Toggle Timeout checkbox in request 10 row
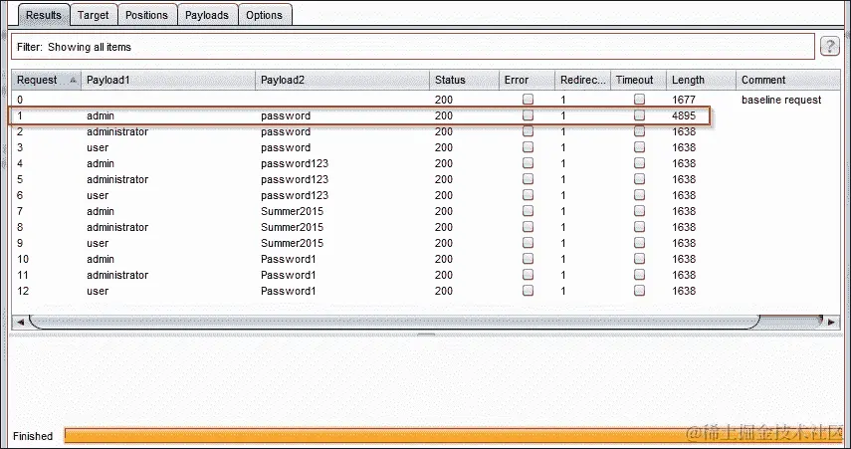 (639, 259)
